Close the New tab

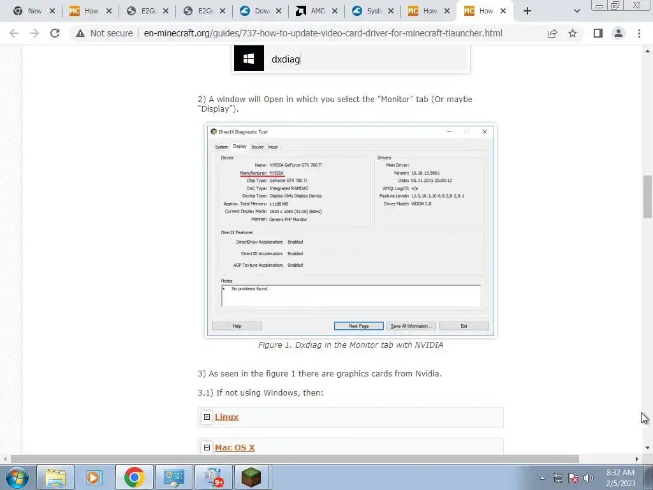[x=52, y=11]
